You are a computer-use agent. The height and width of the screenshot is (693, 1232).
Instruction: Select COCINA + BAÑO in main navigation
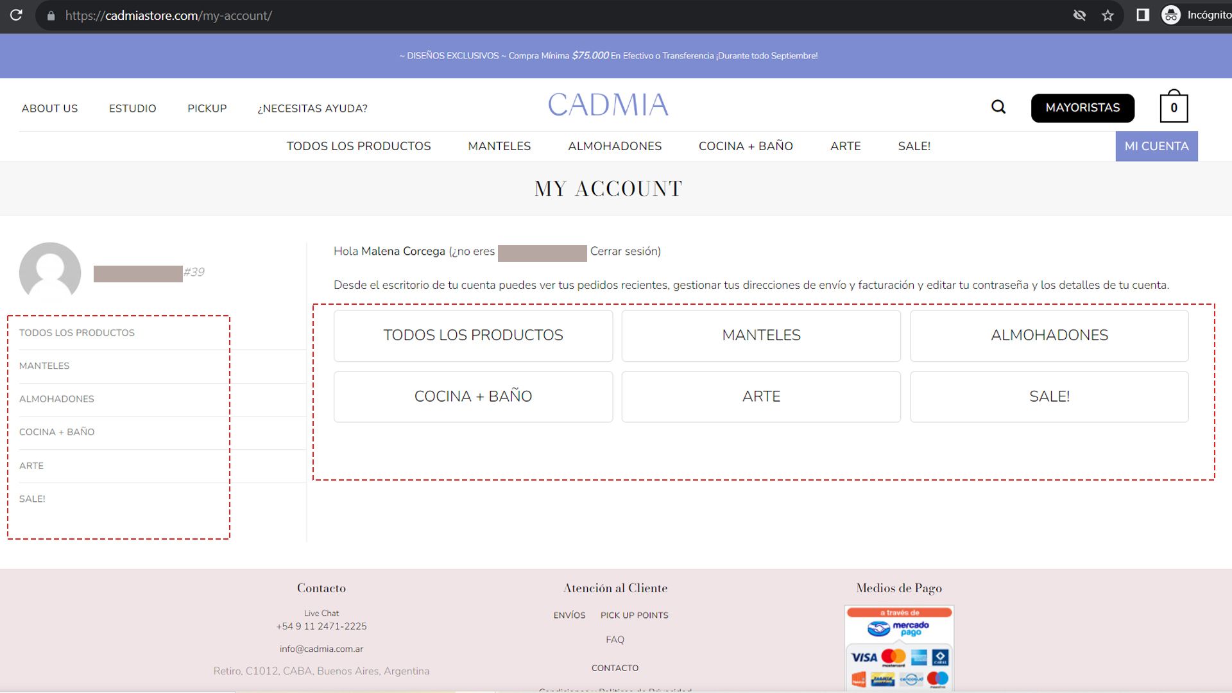[x=746, y=146]
